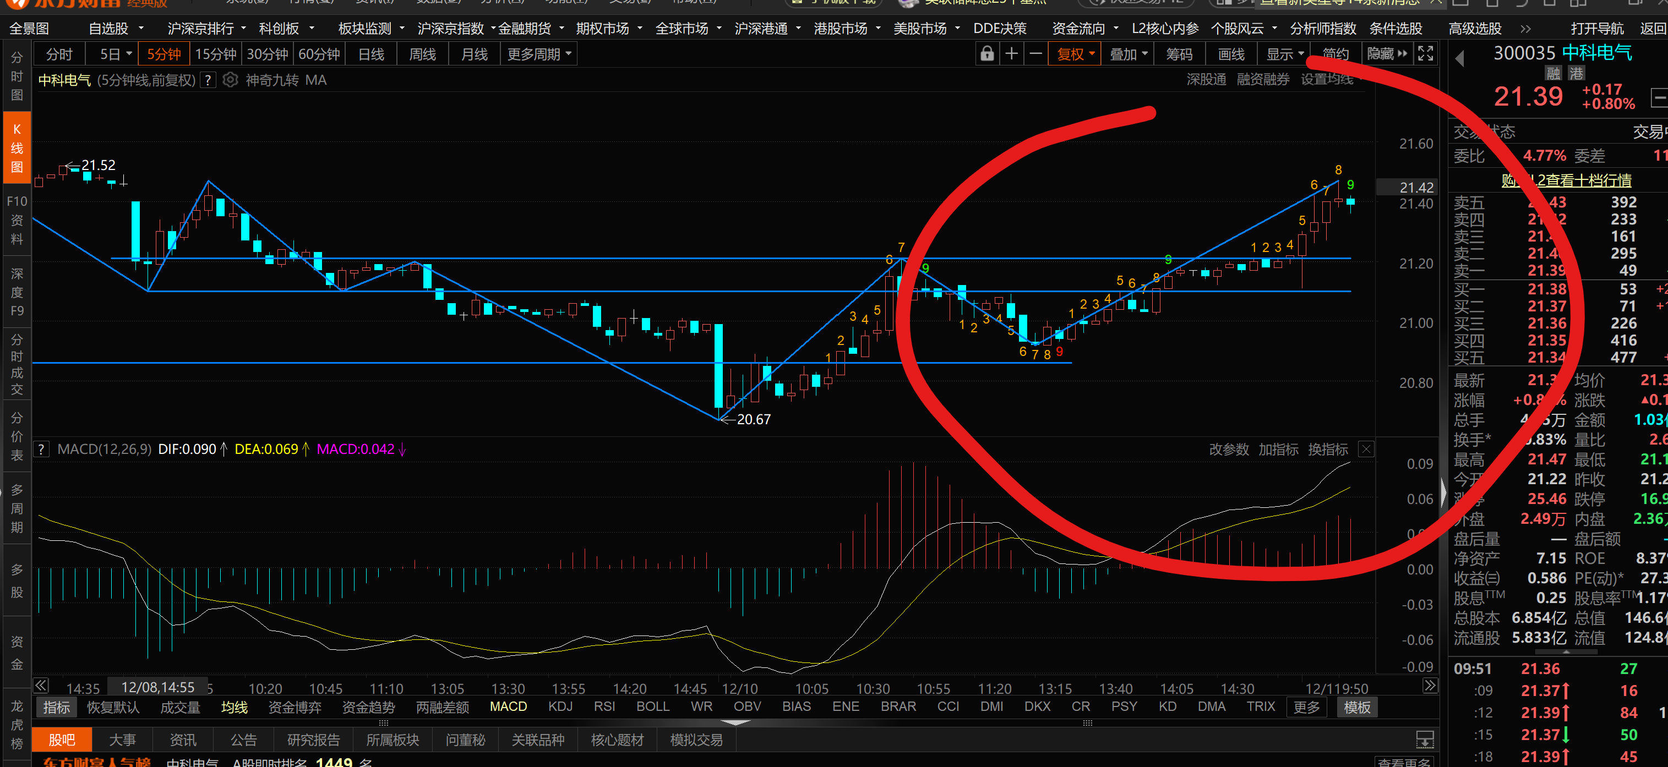Click MACD help question mark icon

[x=41, y=449]
